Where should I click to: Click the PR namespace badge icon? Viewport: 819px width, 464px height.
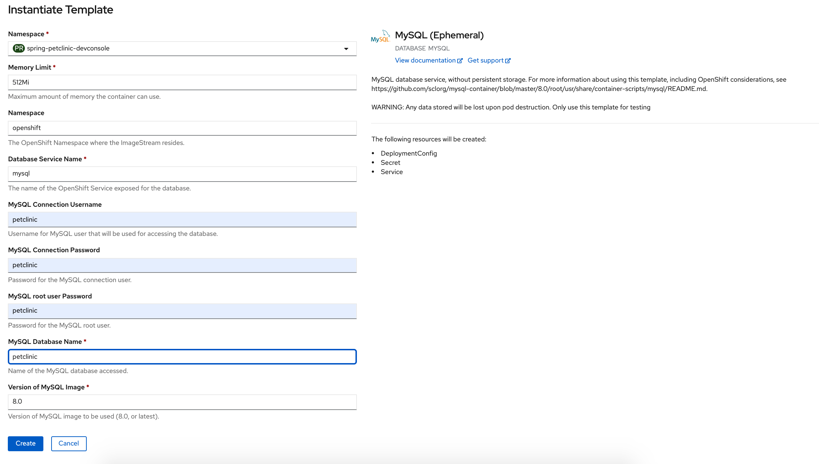point(18,48)
